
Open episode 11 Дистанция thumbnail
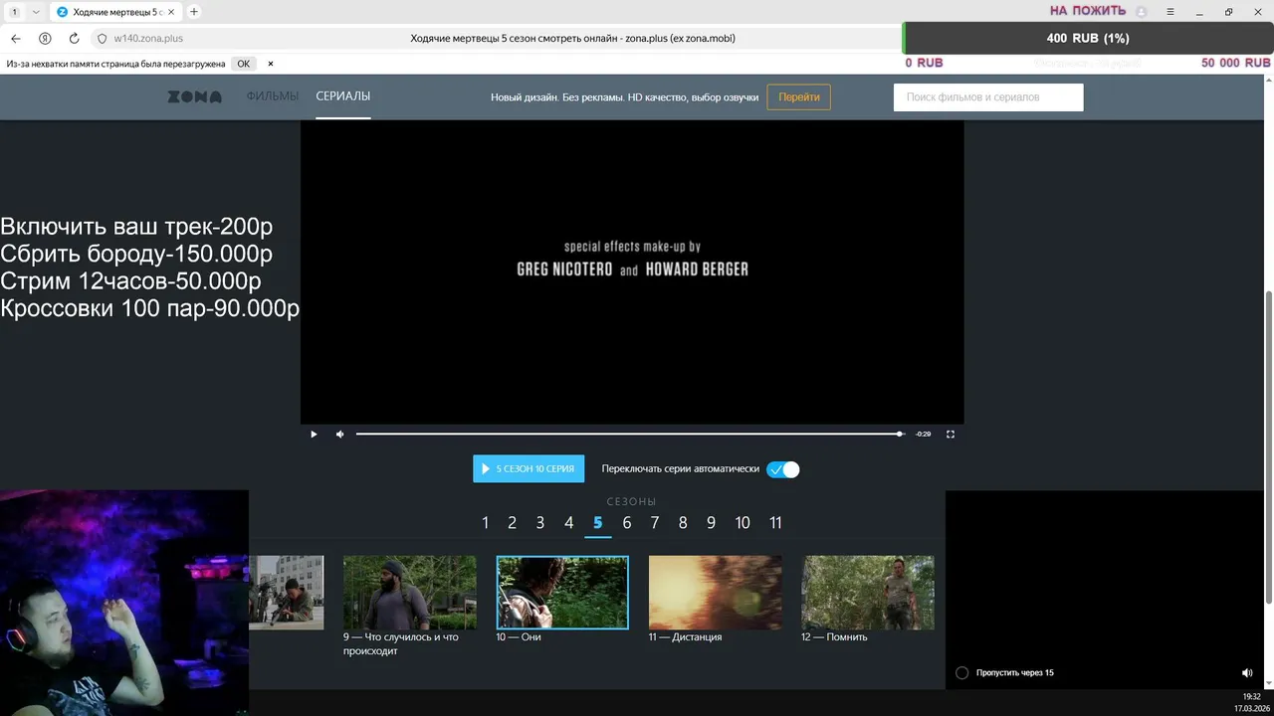pos(716,593)
